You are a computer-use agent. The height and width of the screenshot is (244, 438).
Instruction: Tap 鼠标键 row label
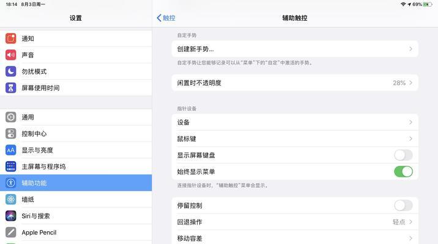(187, 138)
